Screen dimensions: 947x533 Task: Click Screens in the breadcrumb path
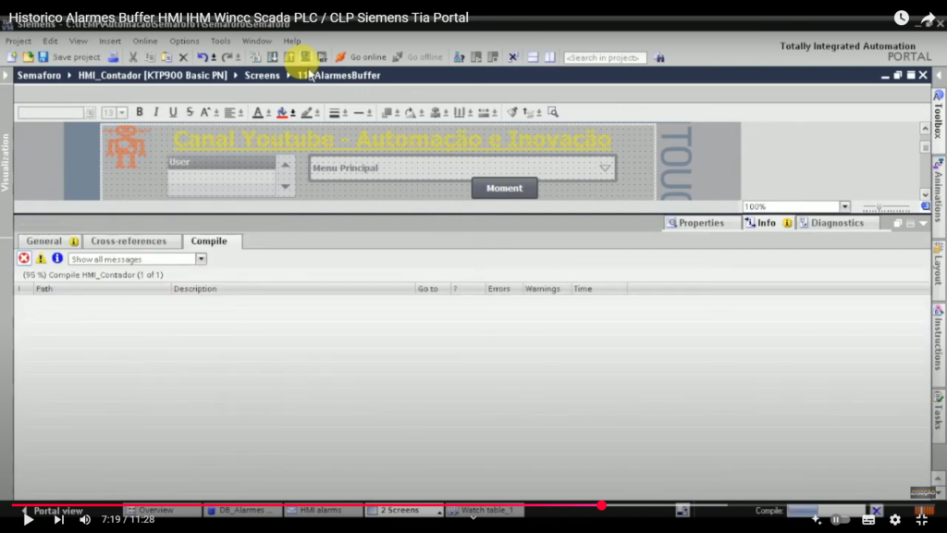tap(262, 76)
